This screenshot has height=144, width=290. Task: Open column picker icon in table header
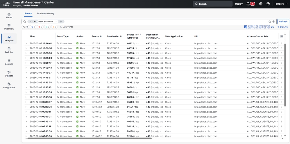pyautogui.click(x=282, y=36)
